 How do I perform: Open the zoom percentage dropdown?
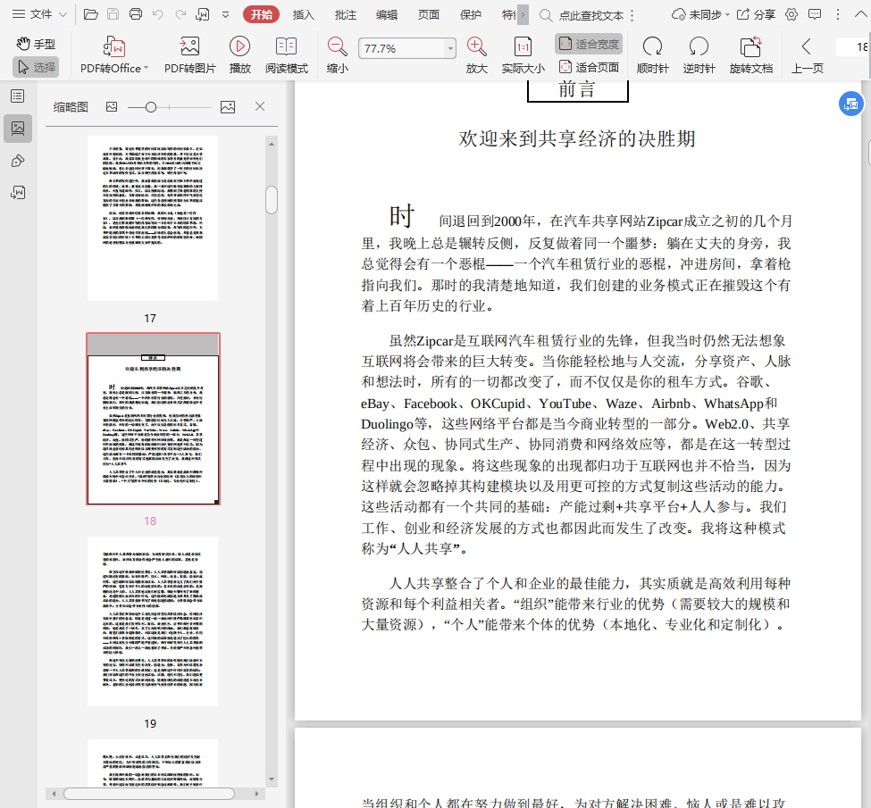point(450,48)
